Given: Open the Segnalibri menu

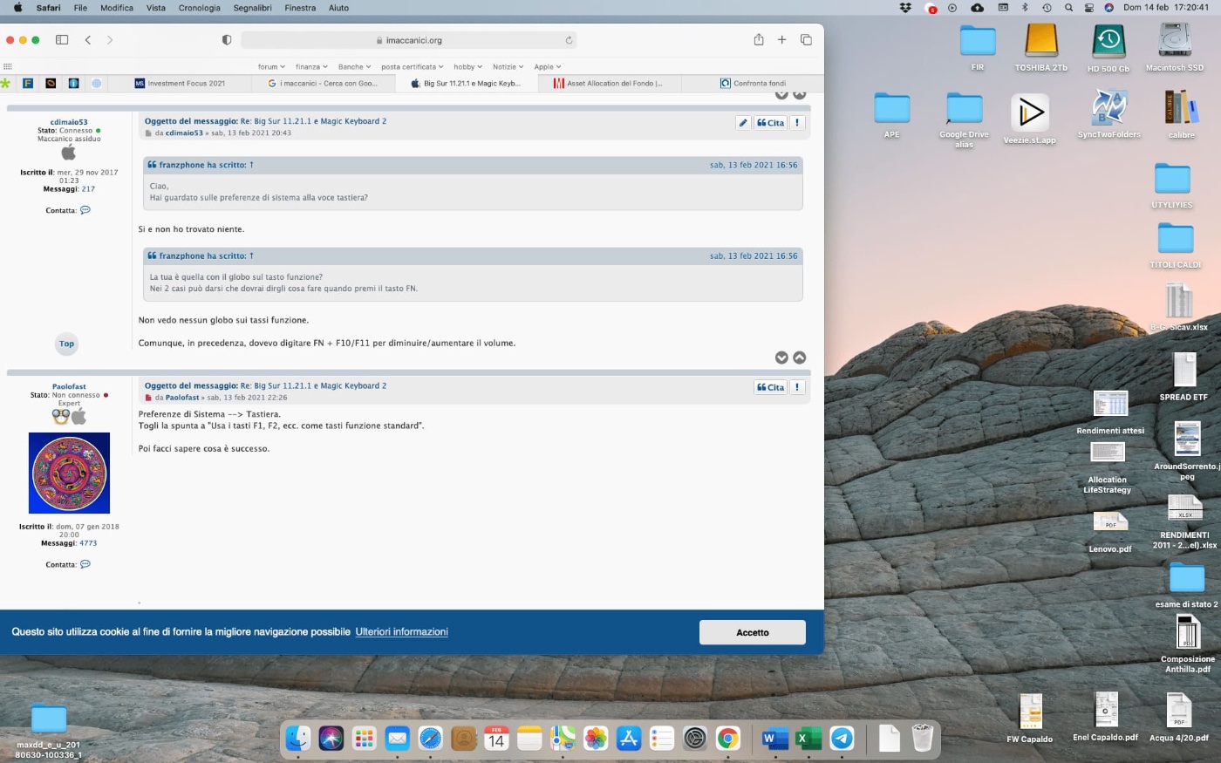Looking at the screenshot, I should tap(252, 8).
